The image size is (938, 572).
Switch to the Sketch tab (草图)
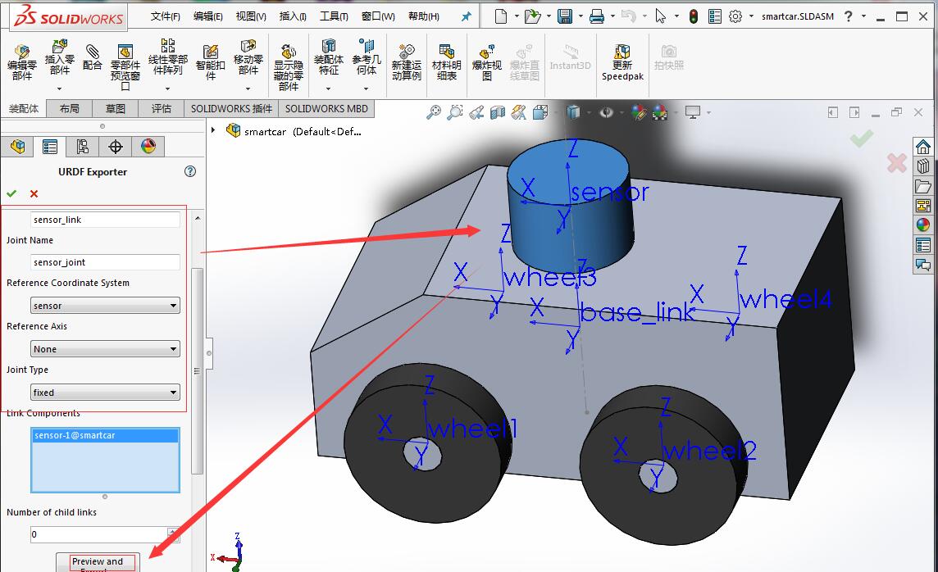116,108
